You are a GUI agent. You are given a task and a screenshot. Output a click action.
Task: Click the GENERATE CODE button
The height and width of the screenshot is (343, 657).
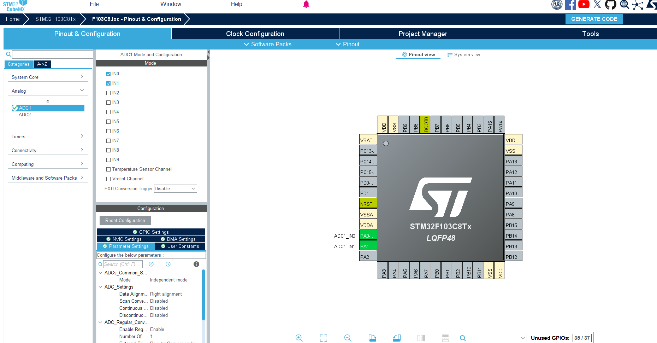click(x=594, y=19)
